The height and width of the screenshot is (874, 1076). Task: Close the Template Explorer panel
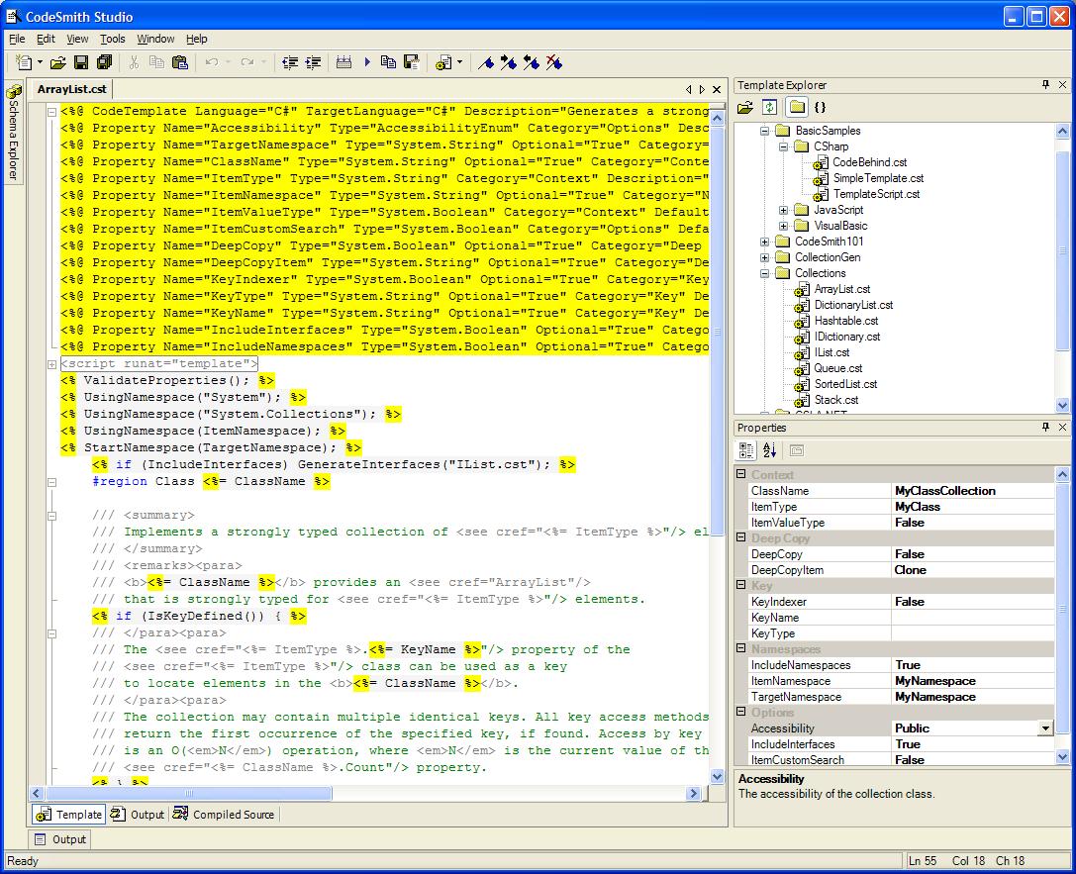pos(1062,84)
